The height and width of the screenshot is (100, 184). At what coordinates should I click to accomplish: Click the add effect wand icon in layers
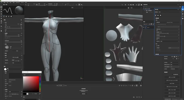coord(149,24)
